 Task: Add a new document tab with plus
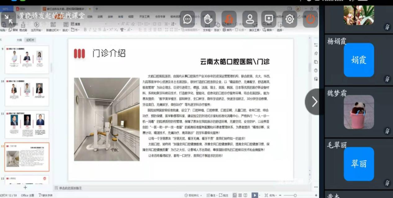[97, 9]
